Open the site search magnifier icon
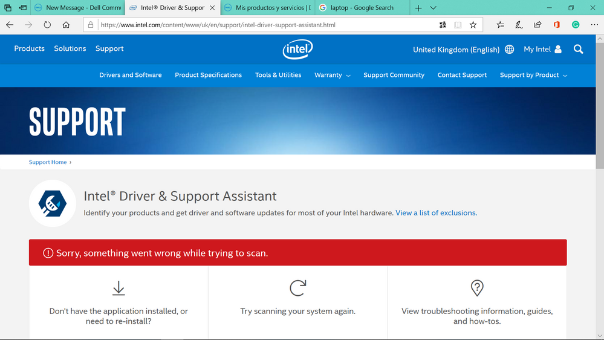 pyautogui.click(x=578, y=50)
